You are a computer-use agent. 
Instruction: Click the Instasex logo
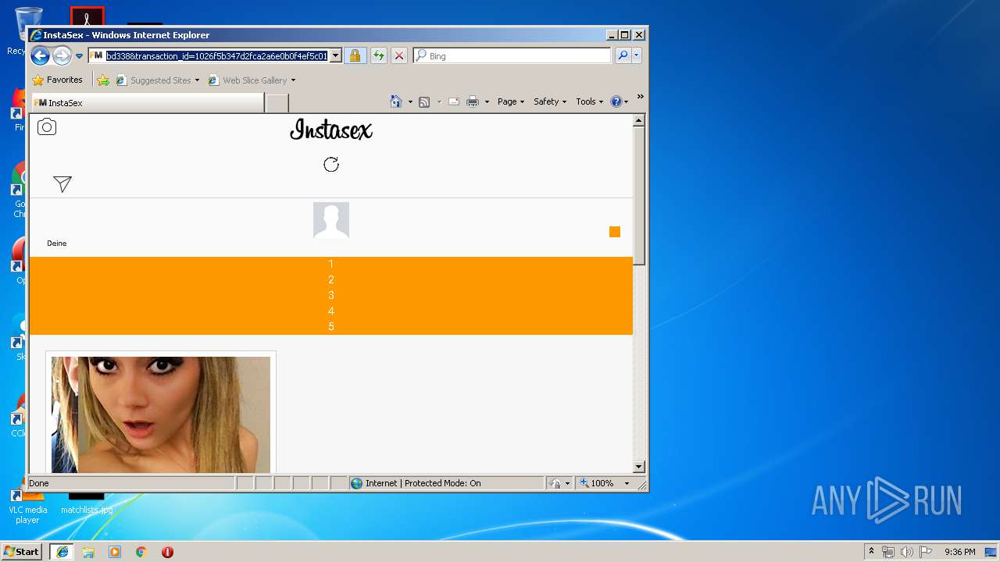[x=331, y=130]
